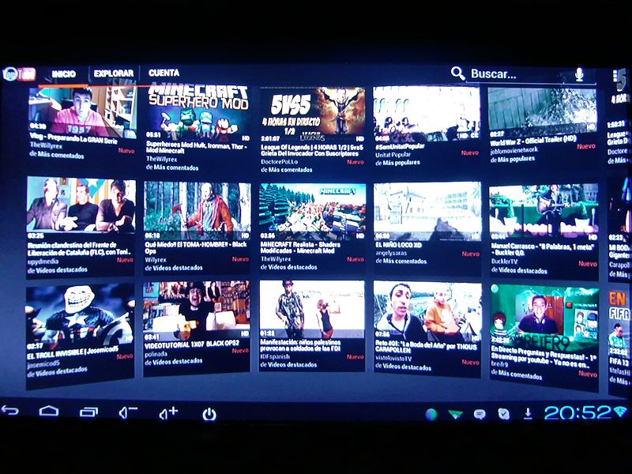Tap the Android back arrow
This screenshot has height=474, width=632.
[x=10, y=411]
